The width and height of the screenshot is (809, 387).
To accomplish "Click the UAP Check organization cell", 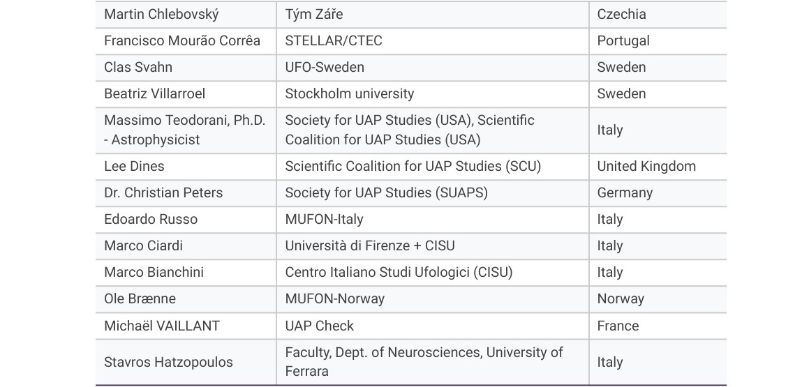I will (x=319, y=326).
